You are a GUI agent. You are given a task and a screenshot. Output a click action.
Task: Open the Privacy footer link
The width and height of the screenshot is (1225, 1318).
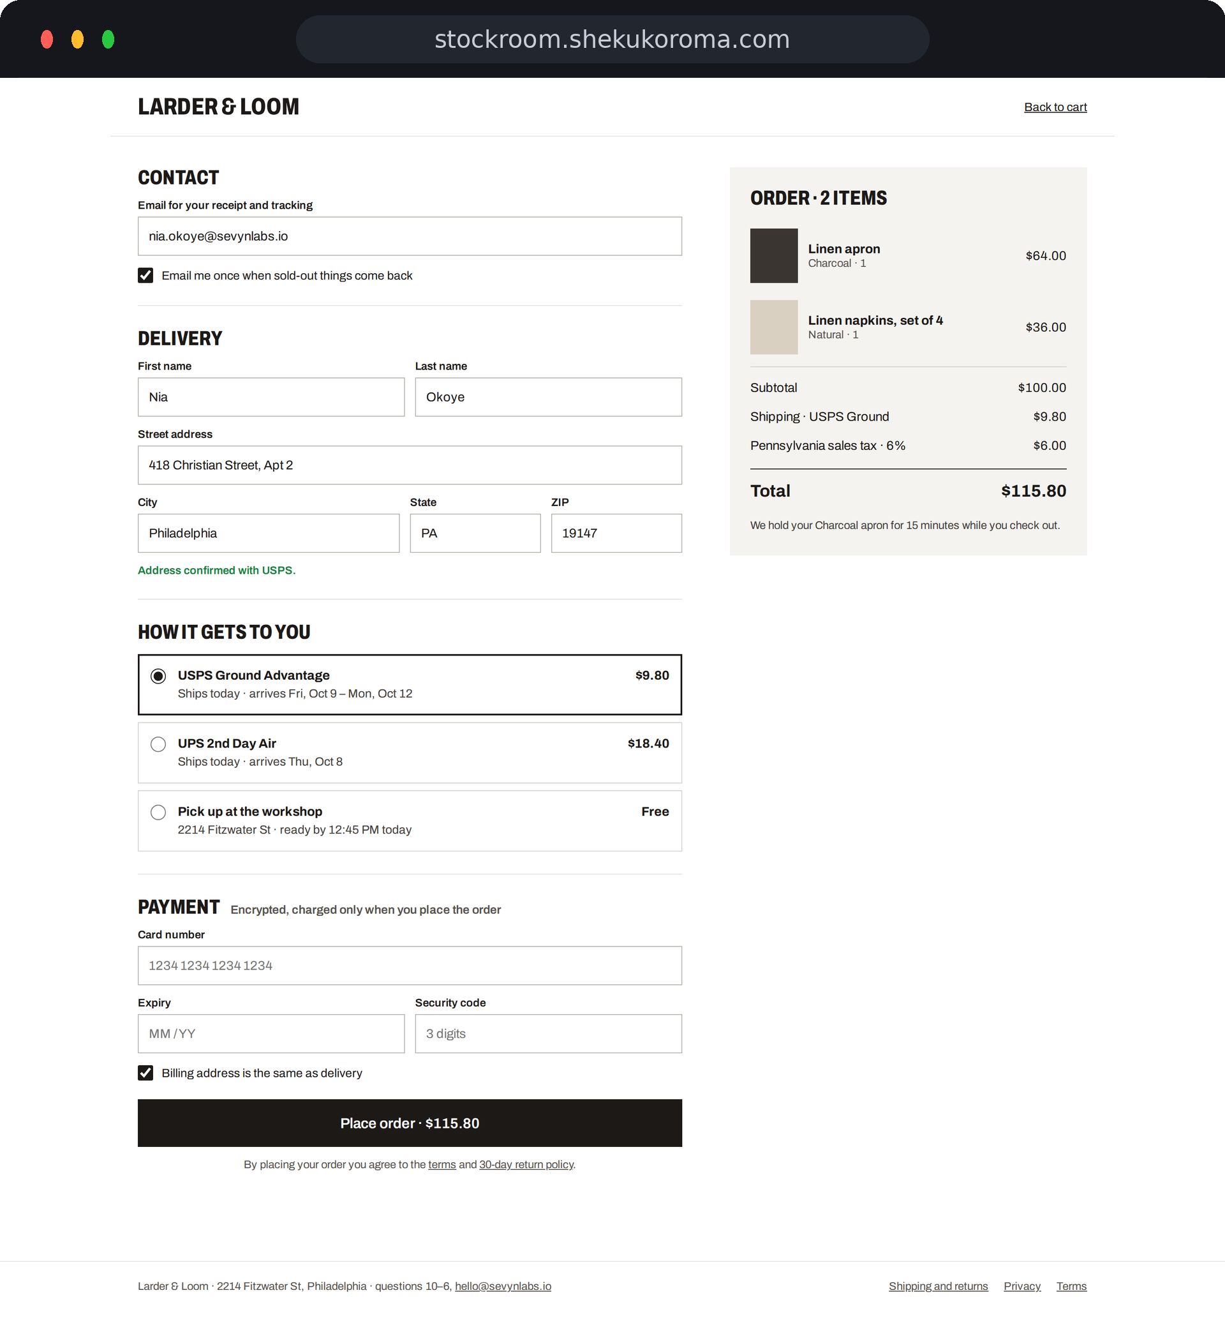[x=1022, y=1286]
